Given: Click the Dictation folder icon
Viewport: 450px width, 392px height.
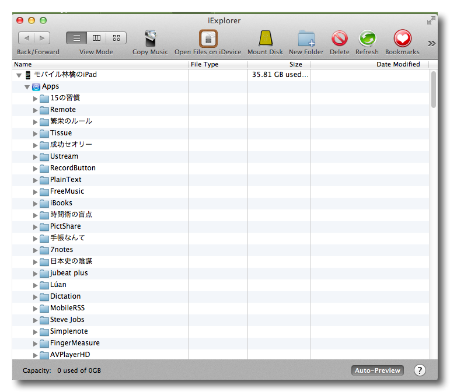Looking at the screenshot, I should click(x=44, y=297).
